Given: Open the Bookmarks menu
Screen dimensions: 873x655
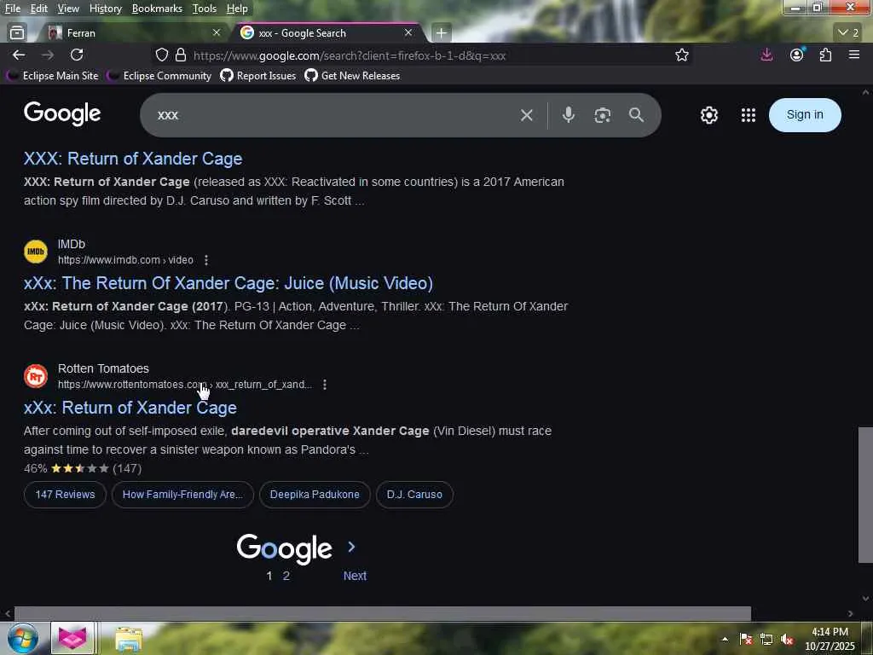Looking at the screenshot, I should coord(157,9).
